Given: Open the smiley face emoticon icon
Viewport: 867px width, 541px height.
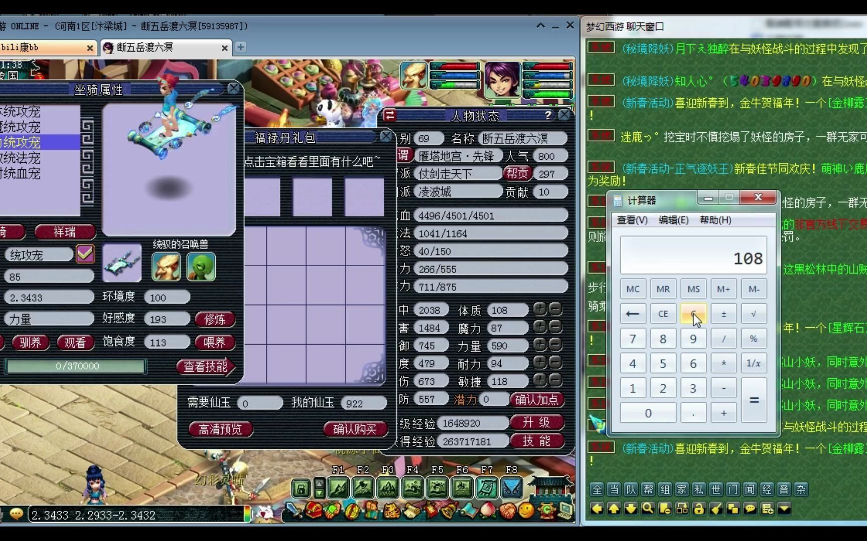Looking at the screenshot, I should [x=526, y=510].
